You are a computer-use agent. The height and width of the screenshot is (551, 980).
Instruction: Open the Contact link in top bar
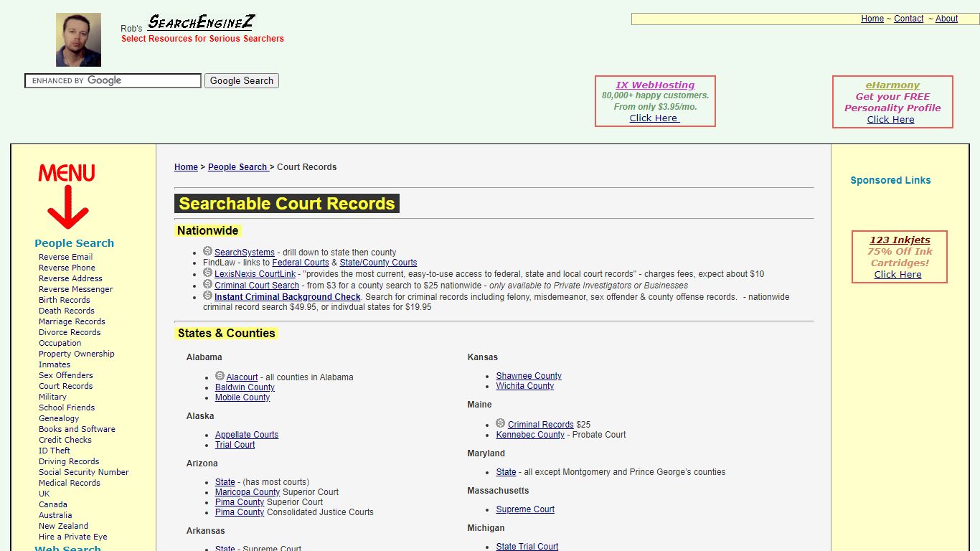[x=908, y=19]
